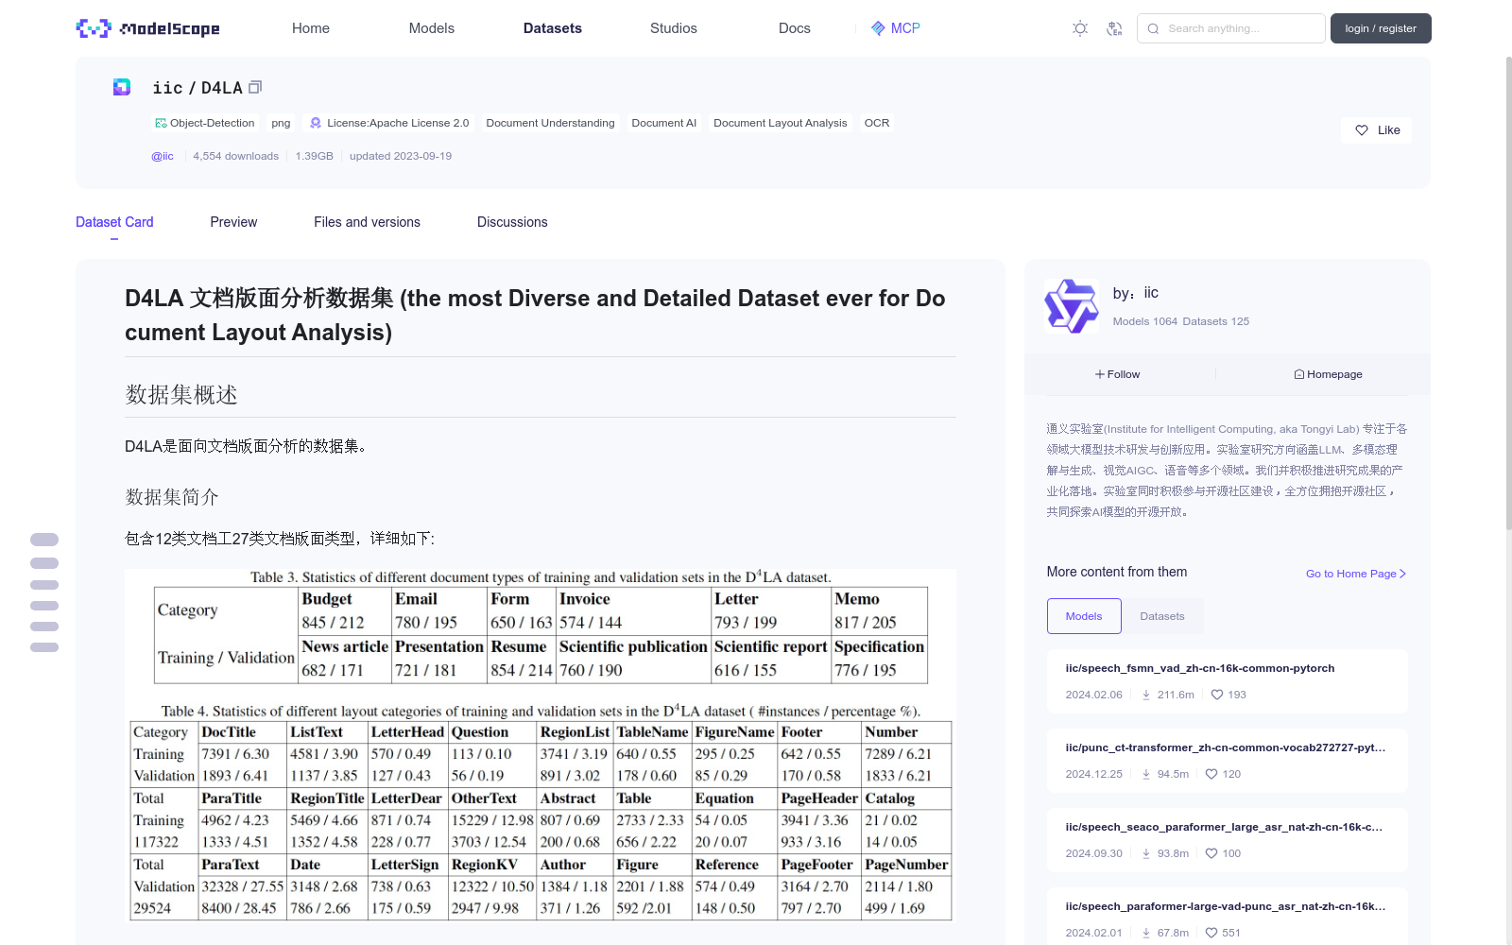Image resolution: width=1512 pixels, height=945 pixels.
Task: Click the '数据集概述' heading
Action: 181,394
